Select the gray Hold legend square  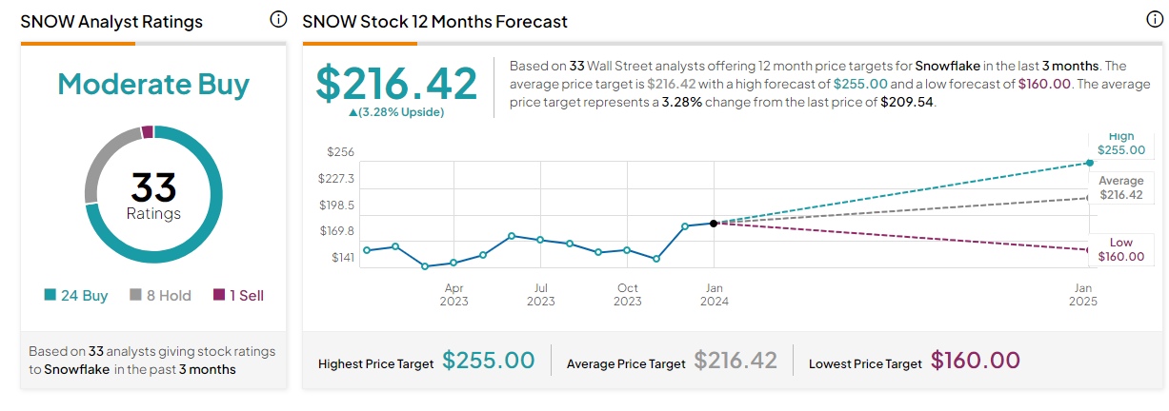(x=135, y=296)
